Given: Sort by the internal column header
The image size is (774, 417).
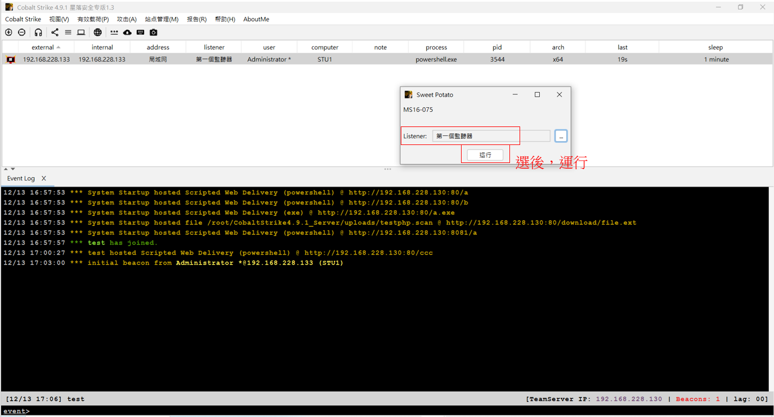Looking at the screenshot, I should click(102, 47).
